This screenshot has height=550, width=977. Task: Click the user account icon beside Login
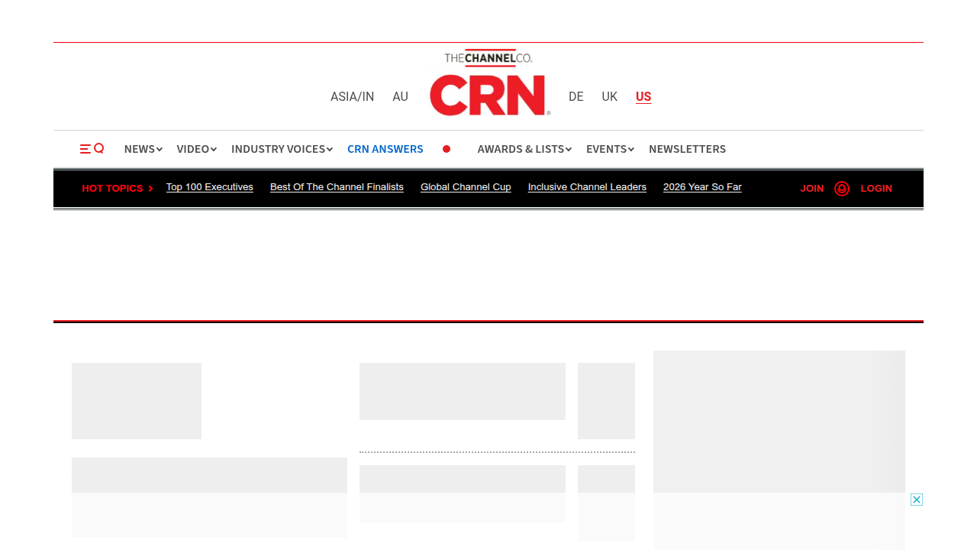point(842,189)
